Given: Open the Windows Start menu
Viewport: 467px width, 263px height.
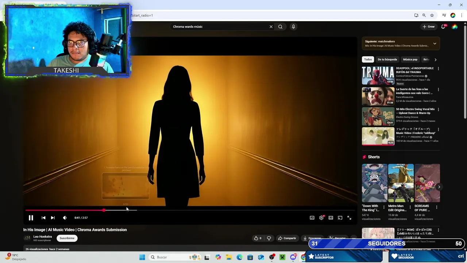Looking at the screenshot, I should pos(142,257).
